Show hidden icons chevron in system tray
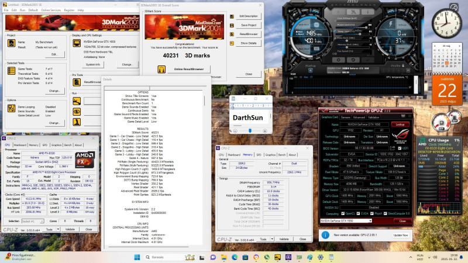This screenshot has width=468, height=263. [411, 257]
